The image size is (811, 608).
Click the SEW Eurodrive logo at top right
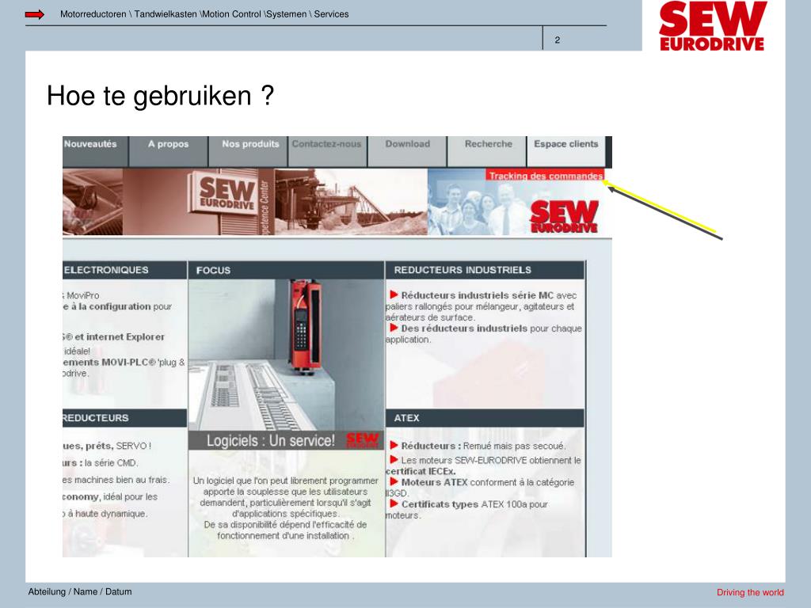coord(712,26)
